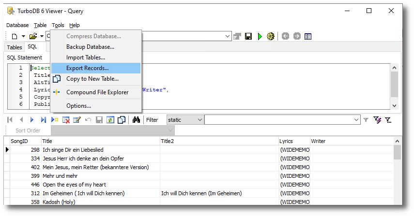The height and width of the screenshot is (216, 414).
Task: Jump to the first record
Action: point(10,120)
